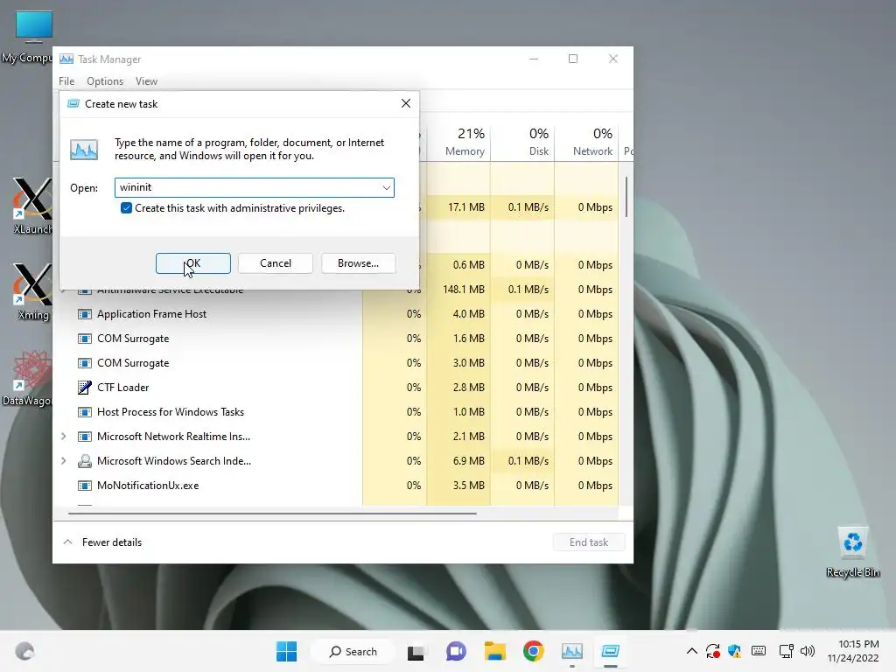Click the End task button
The image size is (896, 672).
point(589,542)
